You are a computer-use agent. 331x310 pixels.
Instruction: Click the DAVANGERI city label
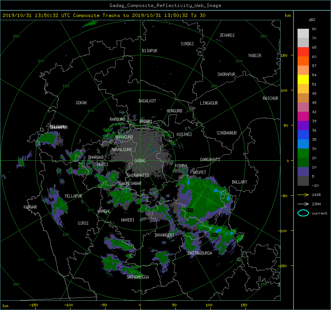(164, 235)
